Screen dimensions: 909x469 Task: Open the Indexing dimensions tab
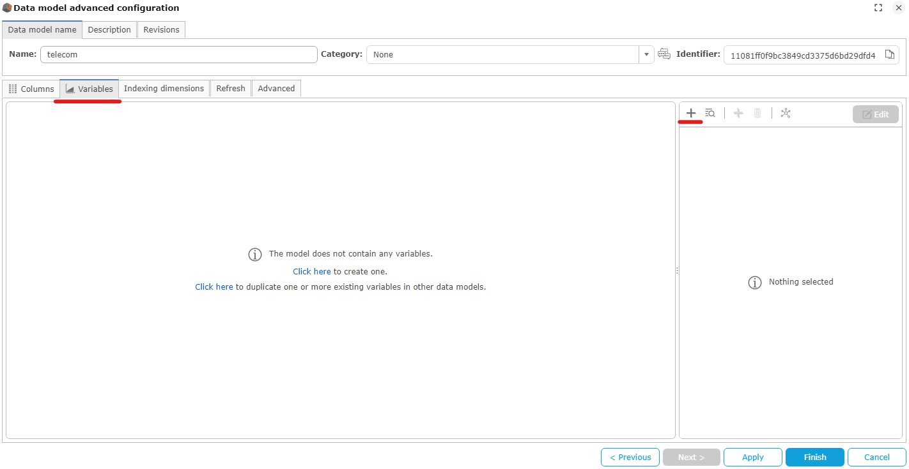164,89
